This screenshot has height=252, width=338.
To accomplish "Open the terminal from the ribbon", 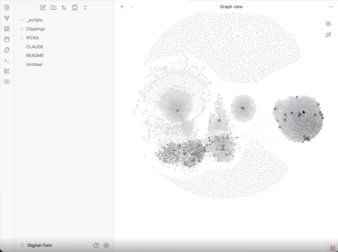I will (x=7, y=61).
